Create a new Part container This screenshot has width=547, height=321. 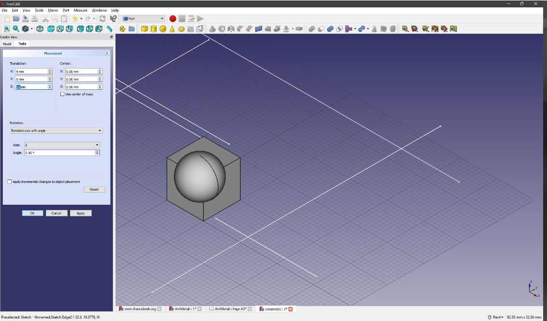tap(122, 29)
